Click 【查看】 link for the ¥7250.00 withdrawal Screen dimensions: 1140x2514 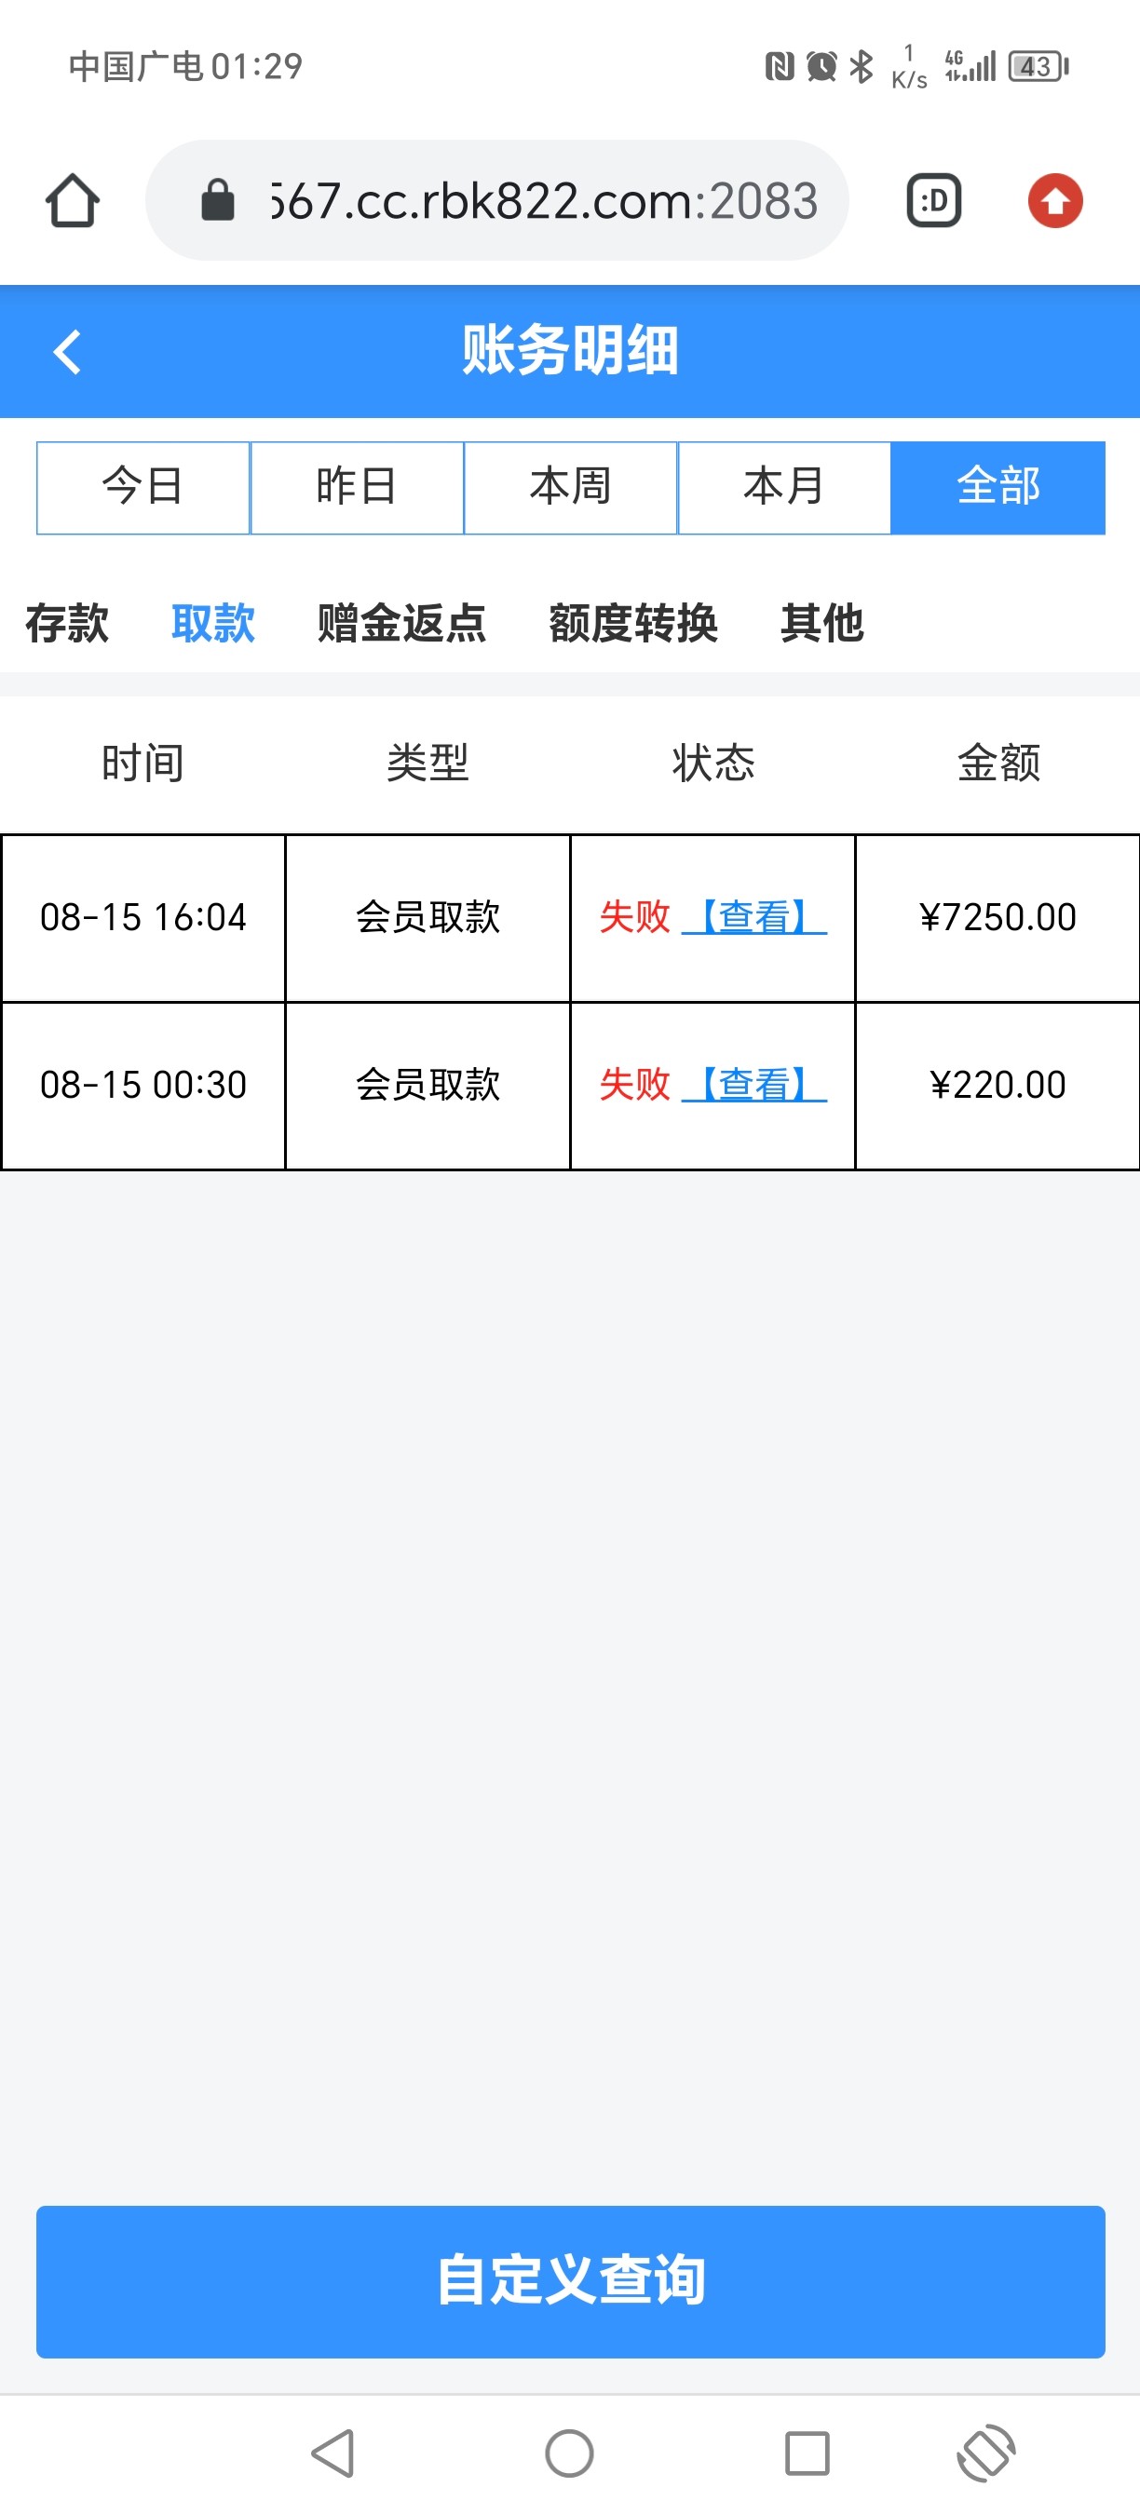(754, 917)
